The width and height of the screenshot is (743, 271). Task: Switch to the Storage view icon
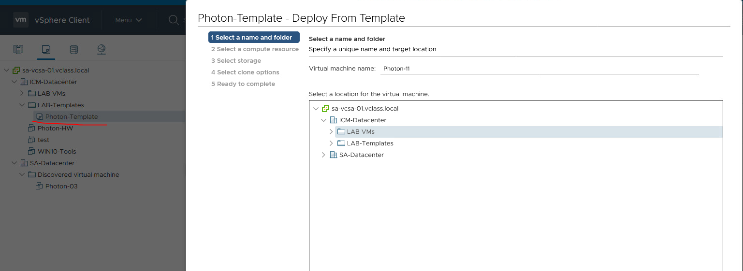click(x=73, y=49)
